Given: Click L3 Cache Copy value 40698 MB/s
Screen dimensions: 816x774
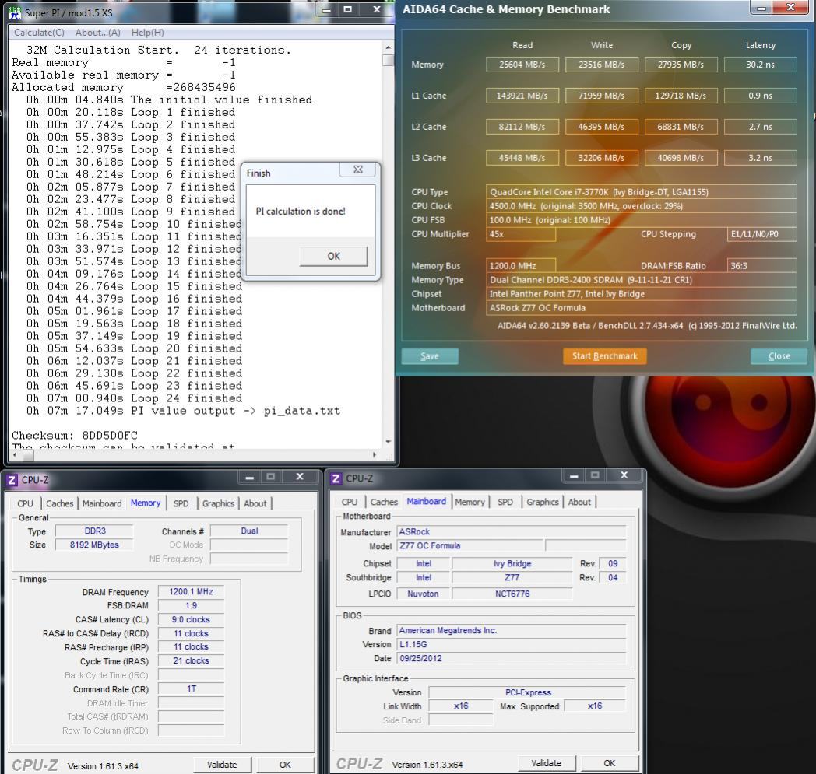Looking at the screenshot, I should (681, 158).
